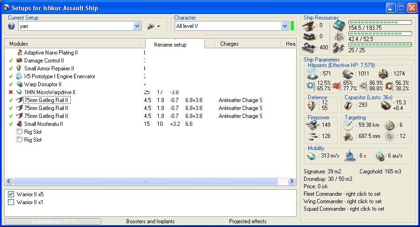The width and height of the screenshot is (420, 227).
Task: Toggle X5 Prototype Engine Enervator checkmark
Action: 11,76
